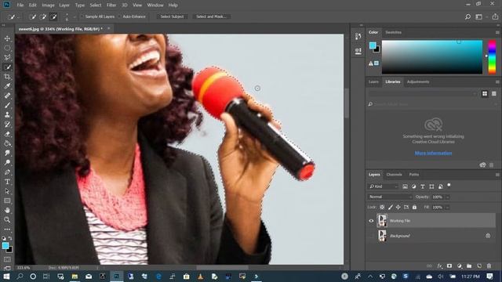Click the Select Subject button
The width and height of the screenshot is (502, 282).
click(x=173, y=16)
